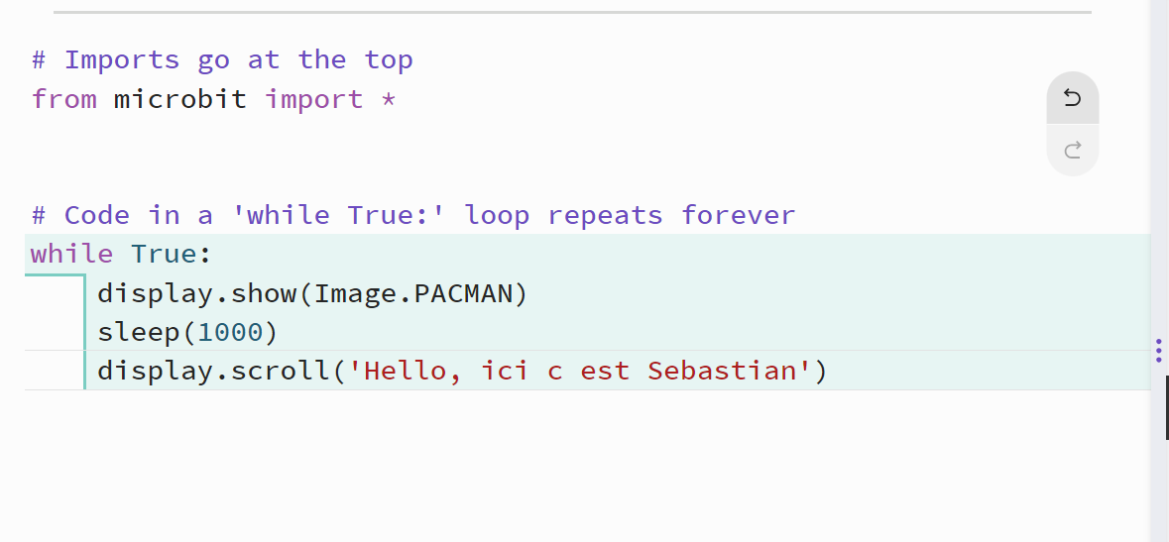
Task: Click 'Image.PACMAN' argument
Action: [413, 293]
